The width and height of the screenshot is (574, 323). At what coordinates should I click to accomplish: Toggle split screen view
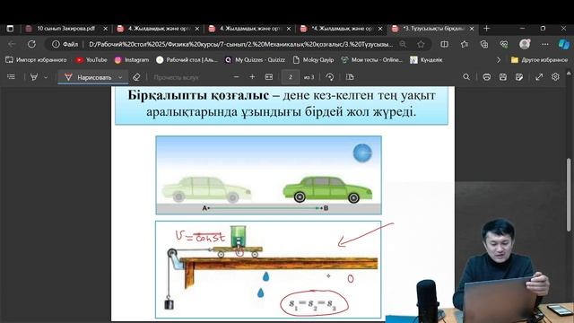coord(445,44)
